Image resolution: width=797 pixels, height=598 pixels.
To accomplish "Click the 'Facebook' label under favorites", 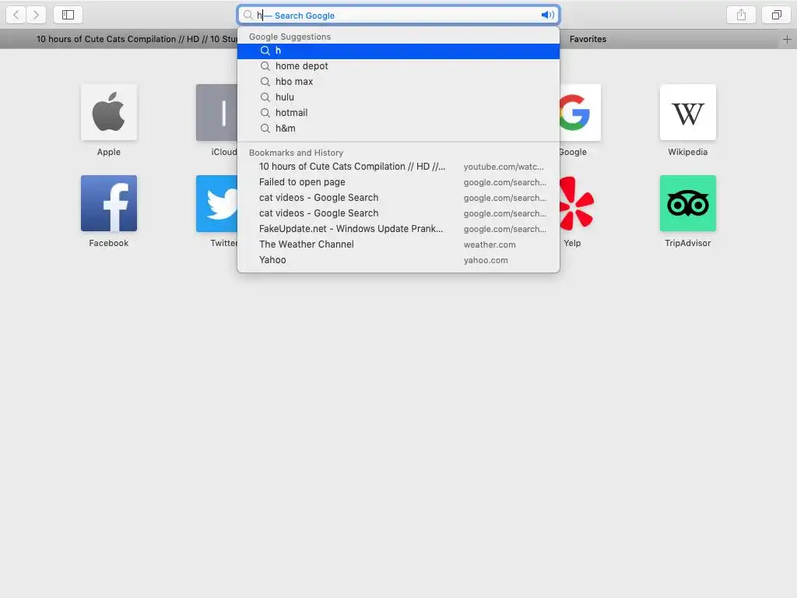I will [x=109, y=243].
